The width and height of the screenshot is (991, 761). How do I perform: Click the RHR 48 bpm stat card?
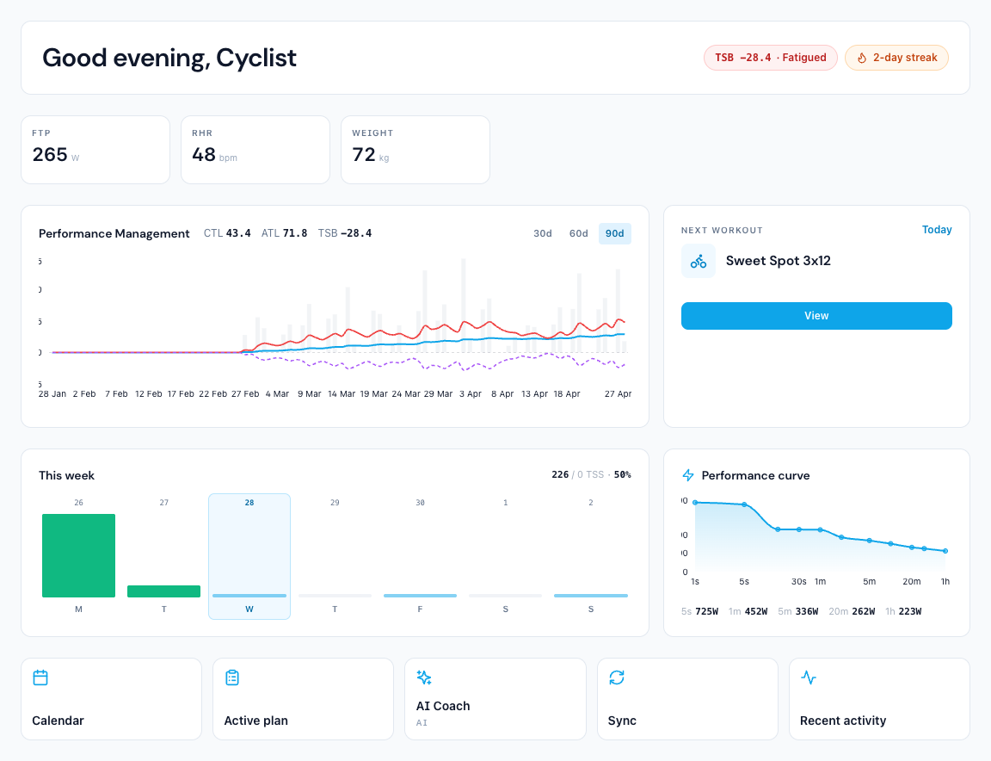pos(255,150)
